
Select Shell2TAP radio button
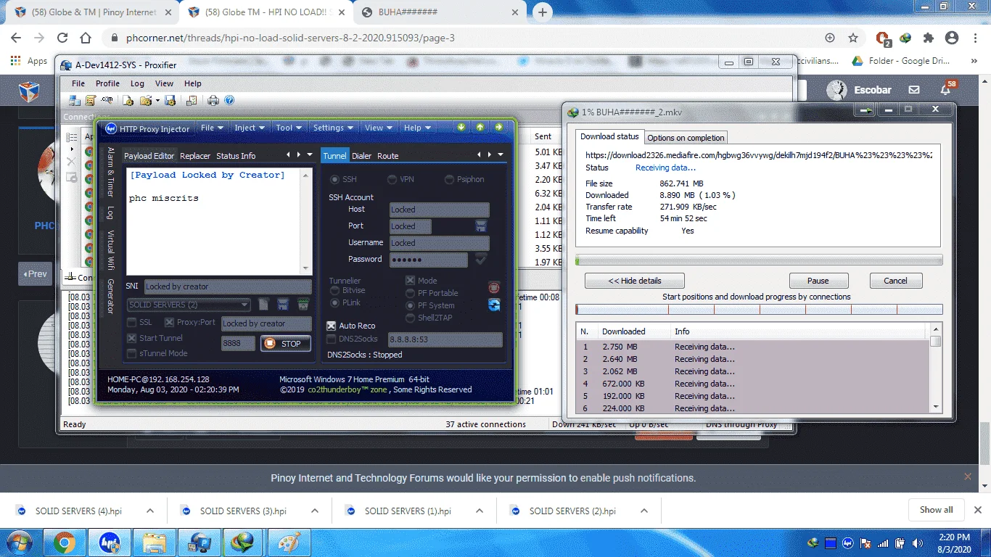pyautogui.click(x=410, y=318)
